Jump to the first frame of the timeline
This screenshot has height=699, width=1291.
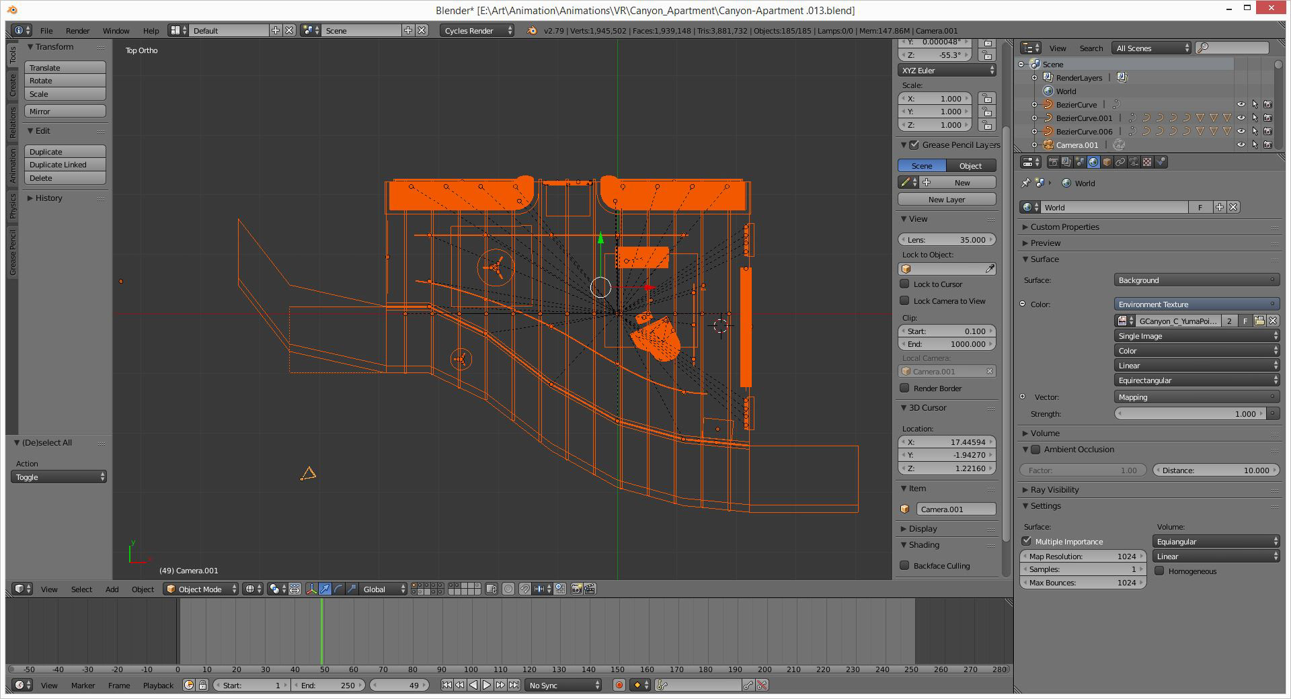coord(446,686)
